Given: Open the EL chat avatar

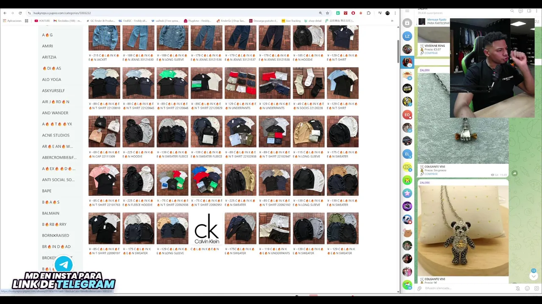Looking at the screenshot, I should [x=407, y=154].
